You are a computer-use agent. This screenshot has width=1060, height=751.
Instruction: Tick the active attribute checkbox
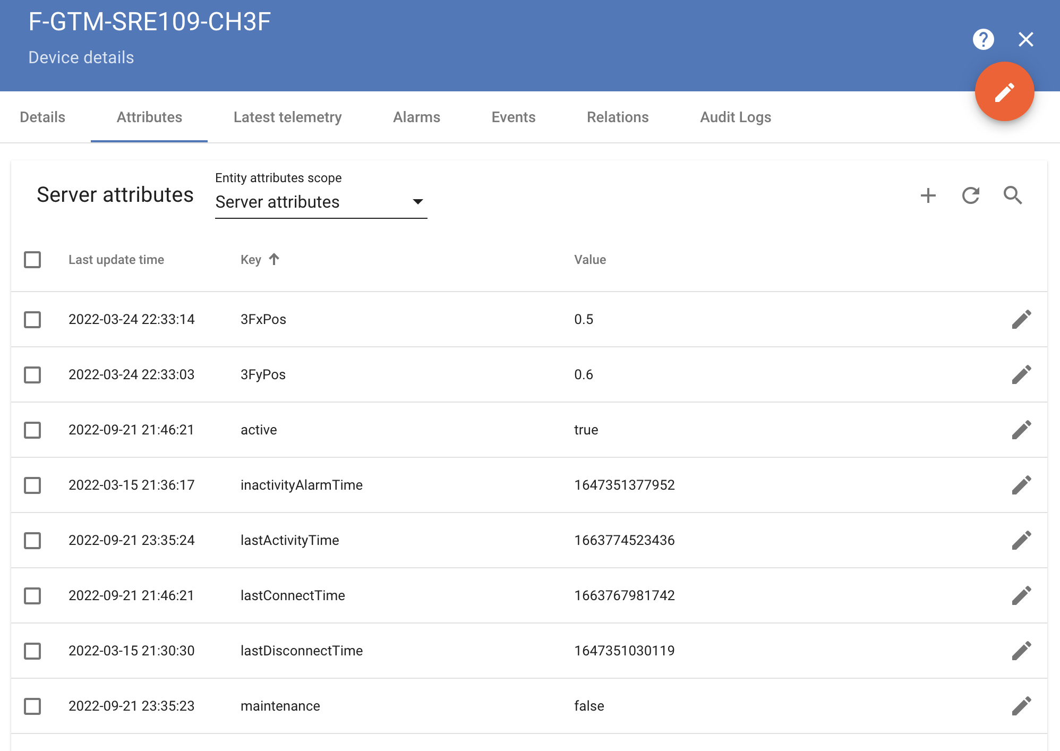pyautogui.click(x=32, y=430)
